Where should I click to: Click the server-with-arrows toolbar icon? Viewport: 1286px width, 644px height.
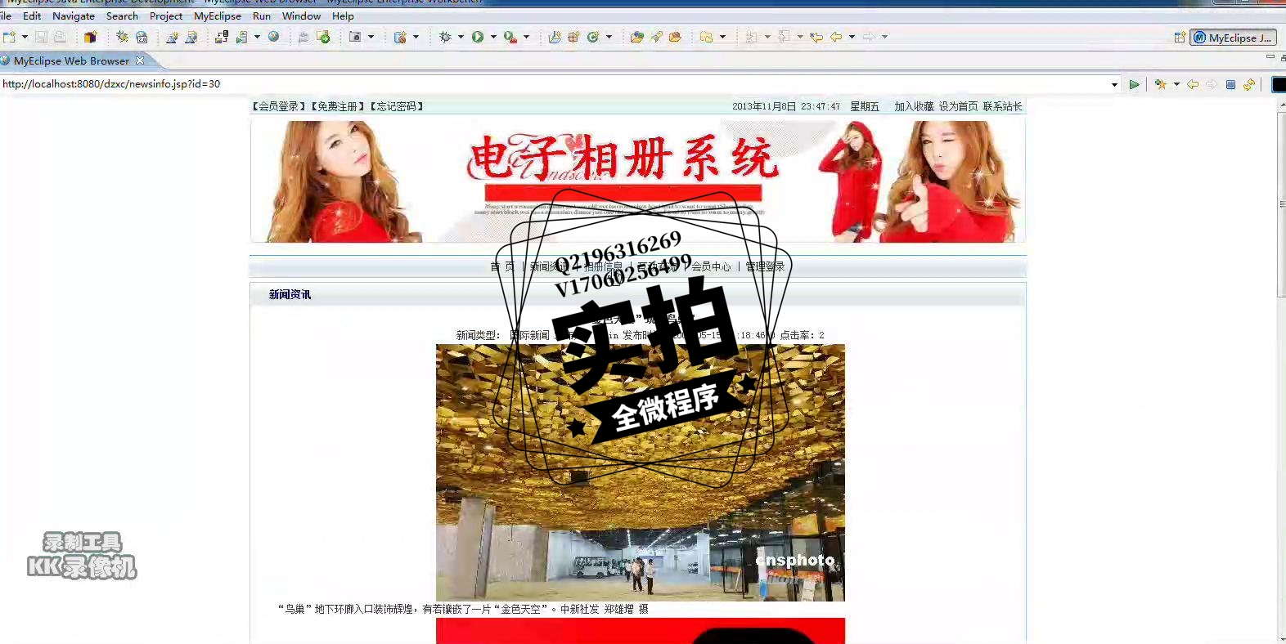pyautogui.click(x=221, y=37)
